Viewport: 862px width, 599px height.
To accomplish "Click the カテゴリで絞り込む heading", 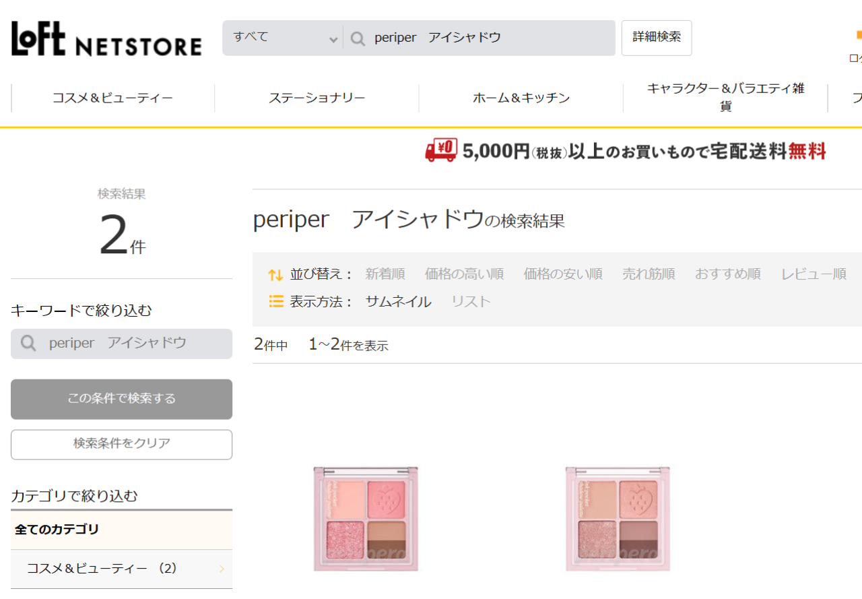I will [74, 496].
